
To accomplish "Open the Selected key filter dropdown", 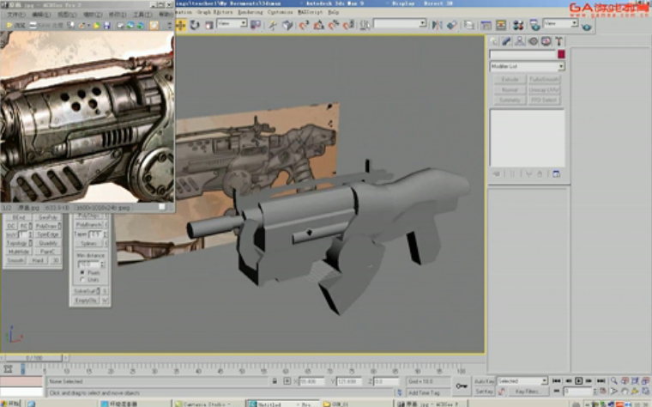I will tap(522, 381).
